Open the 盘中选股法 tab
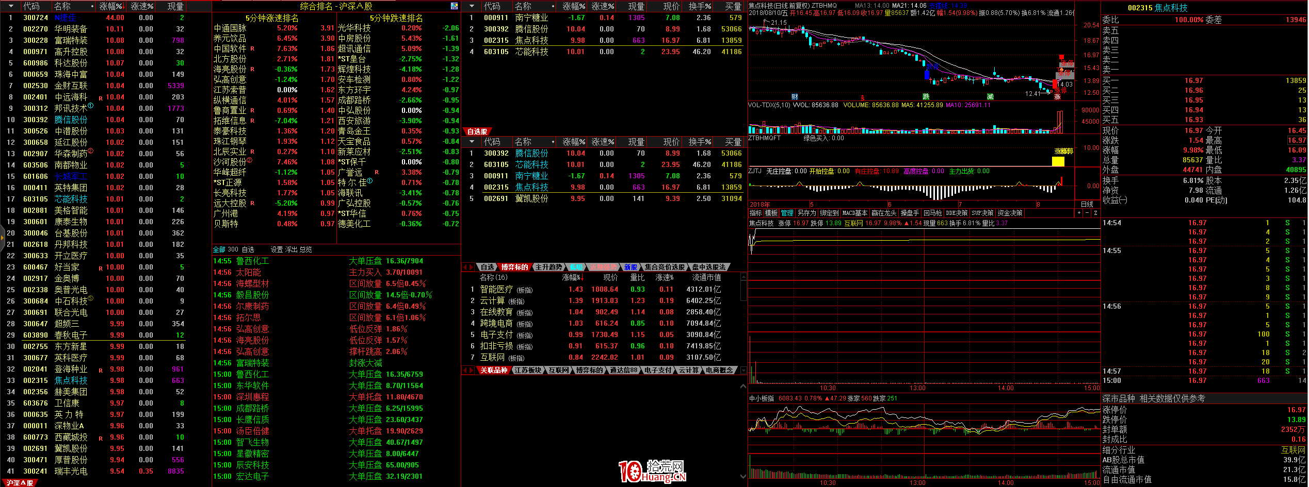 click(709, 267)
